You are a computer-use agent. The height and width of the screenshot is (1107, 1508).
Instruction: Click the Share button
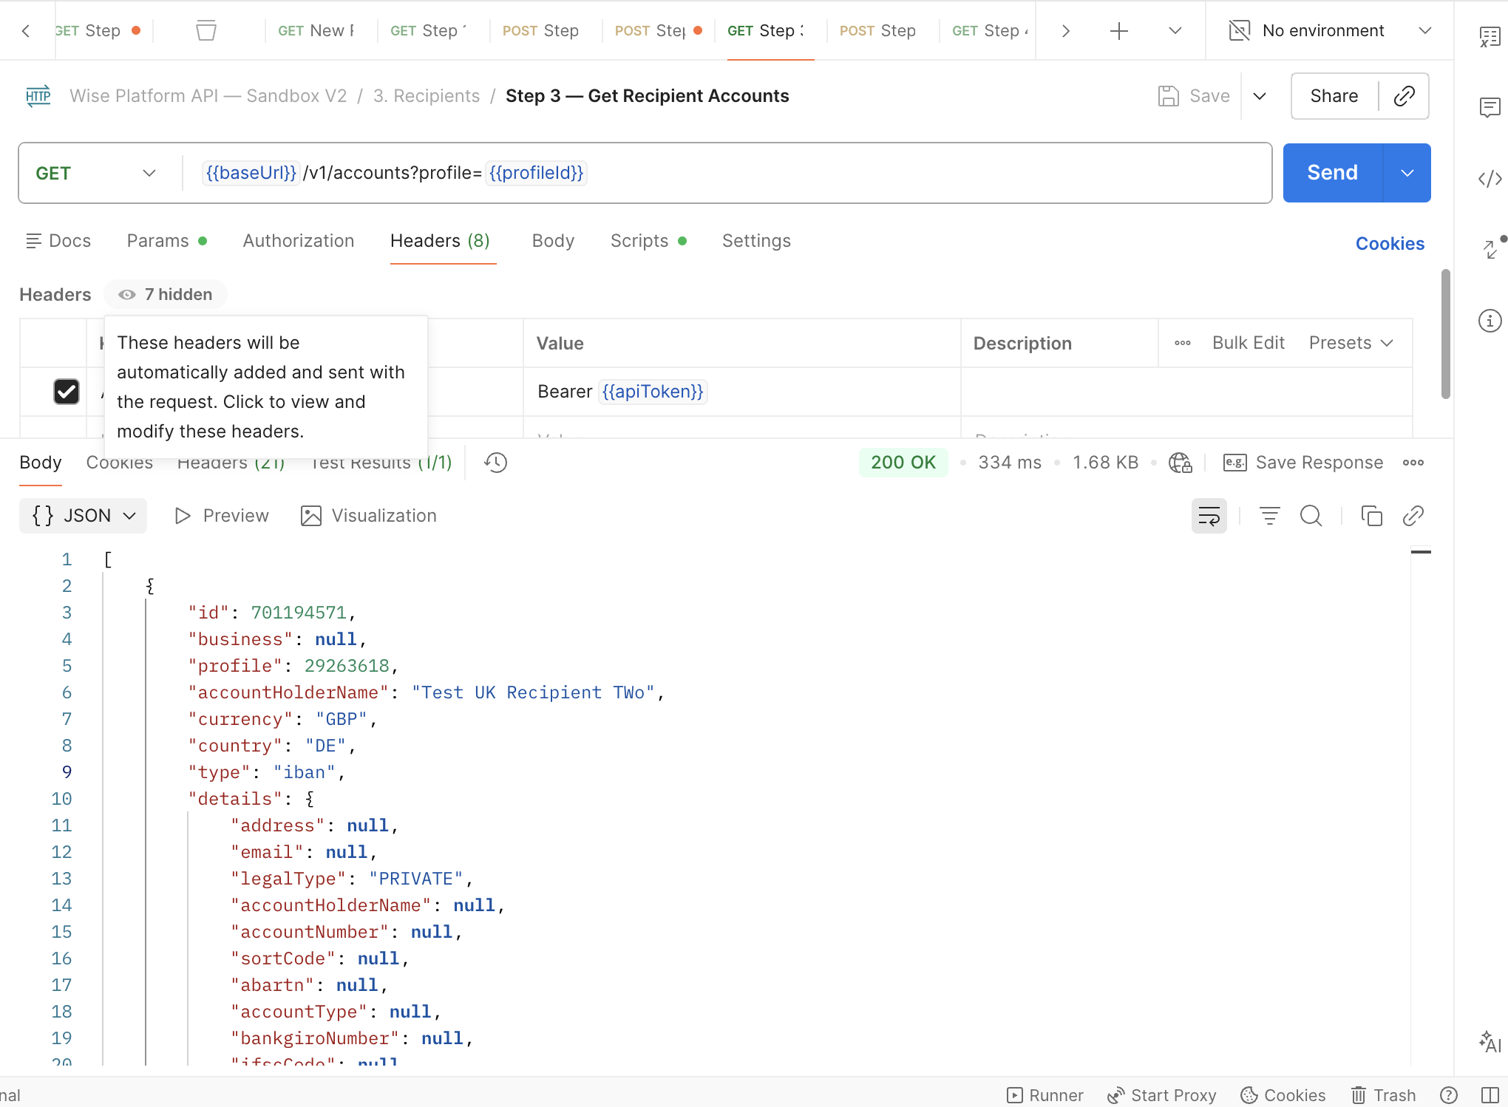tap(1334, 96)
